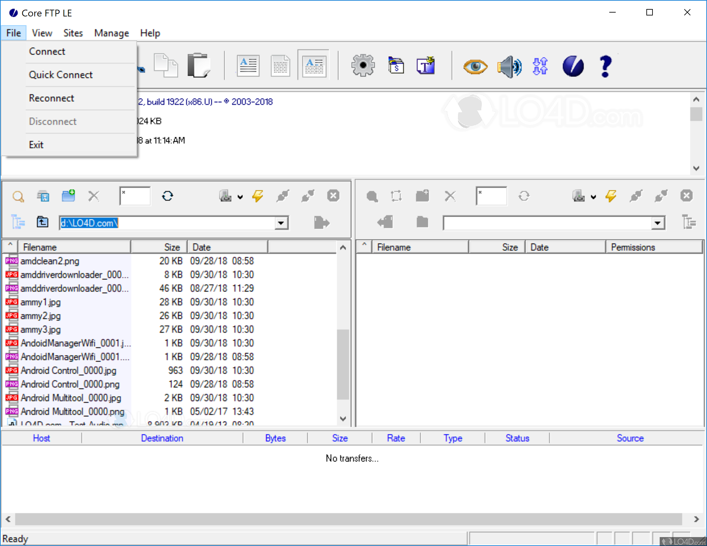Viewport: 707px width, 546px height.
Task: Open the View menu
Action: [x=42, y=33]
